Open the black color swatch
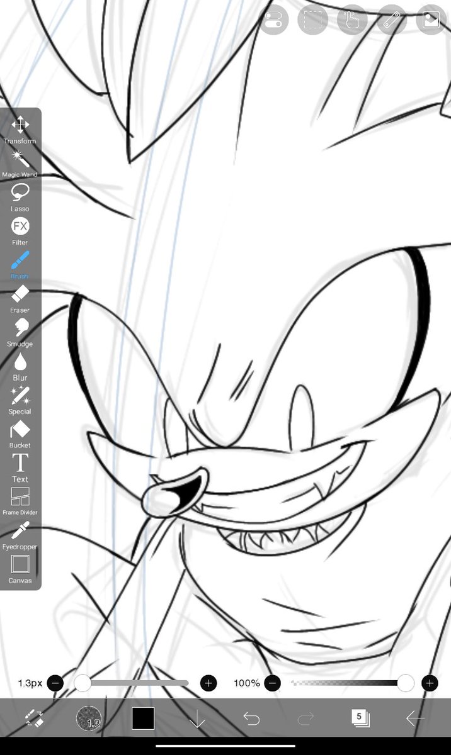Image resolution: width=451 pixels, height=755 pixels. tap(143, 718)
